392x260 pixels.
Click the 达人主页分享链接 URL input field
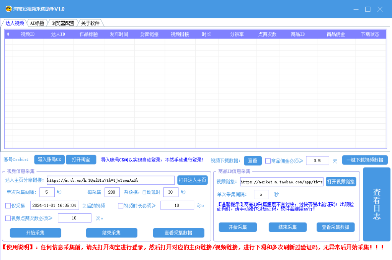[x=111, y=180]
